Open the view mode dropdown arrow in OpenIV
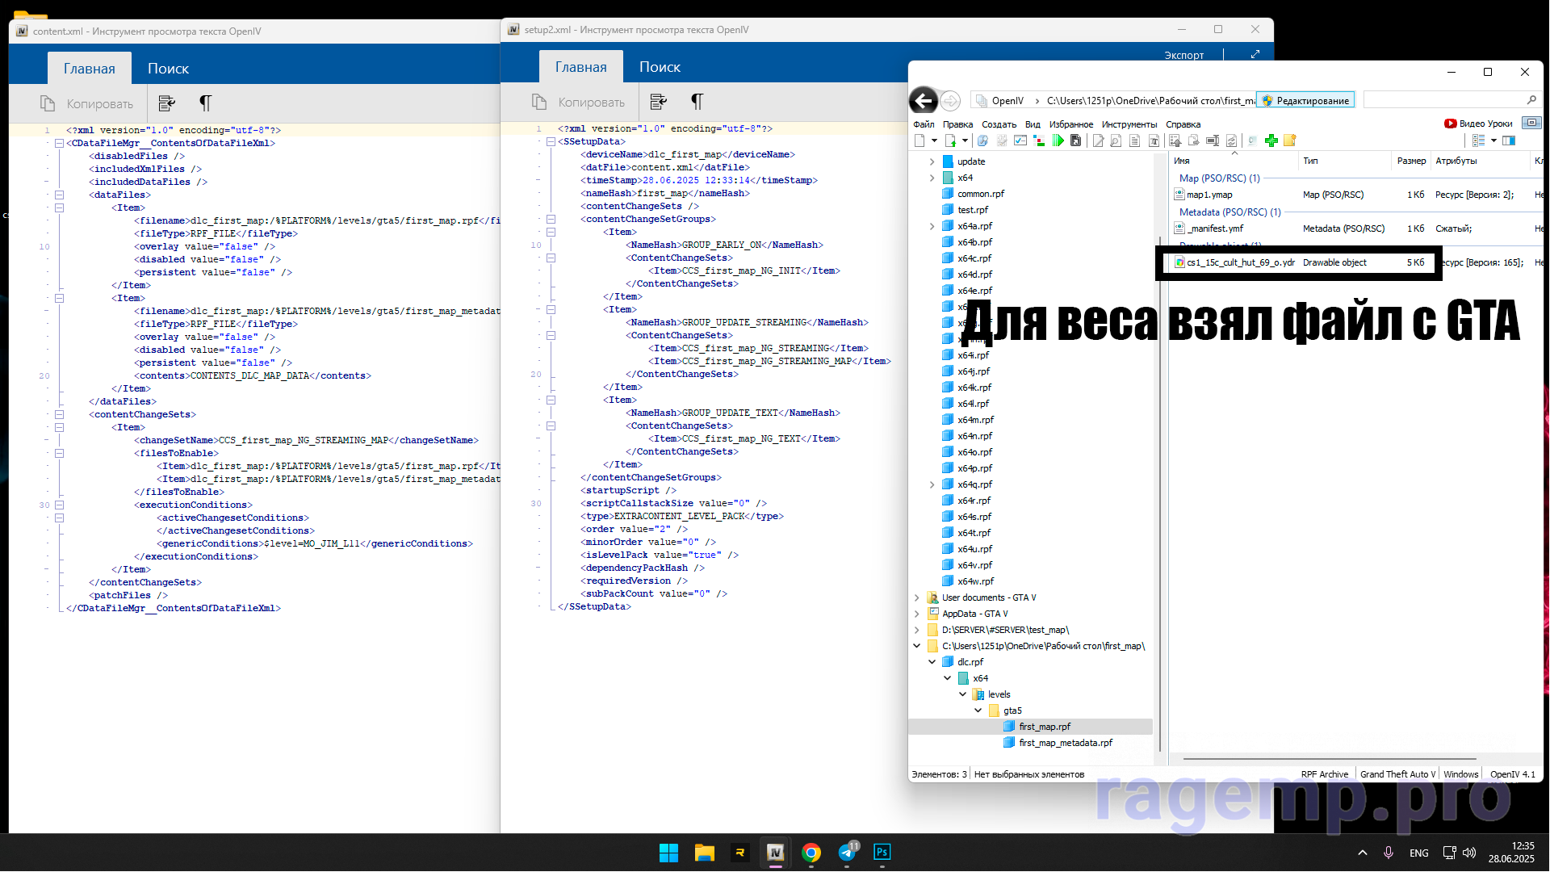This screenshot has height=872, width=1550. (1493, 140)
